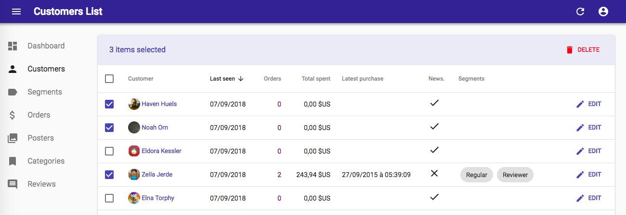
Task: Click the newsletter checkmark for Elna Torphy
Action: pyautogui.click(x=434, y=197)
